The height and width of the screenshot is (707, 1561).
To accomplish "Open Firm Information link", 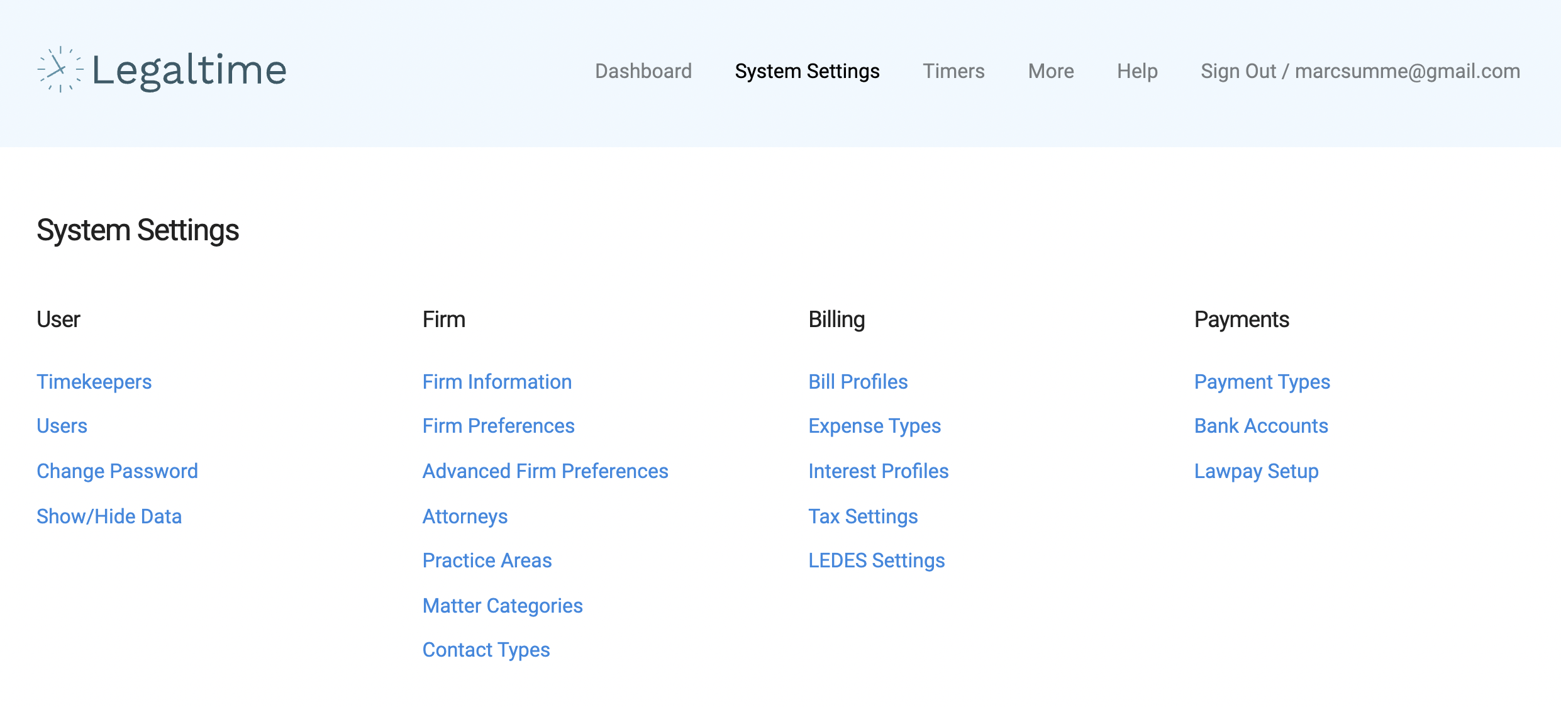I will pos(497,382).
